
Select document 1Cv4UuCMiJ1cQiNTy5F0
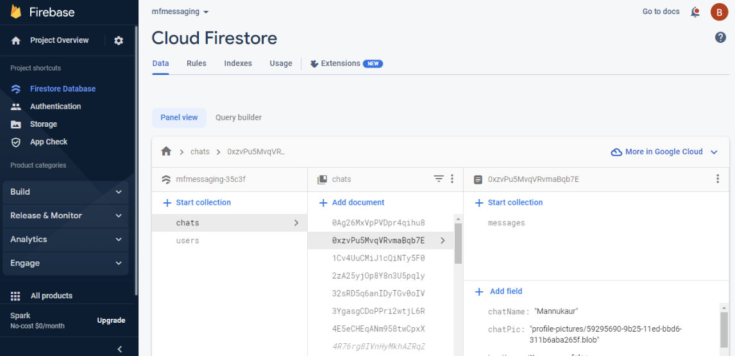(x=378, y=259)
